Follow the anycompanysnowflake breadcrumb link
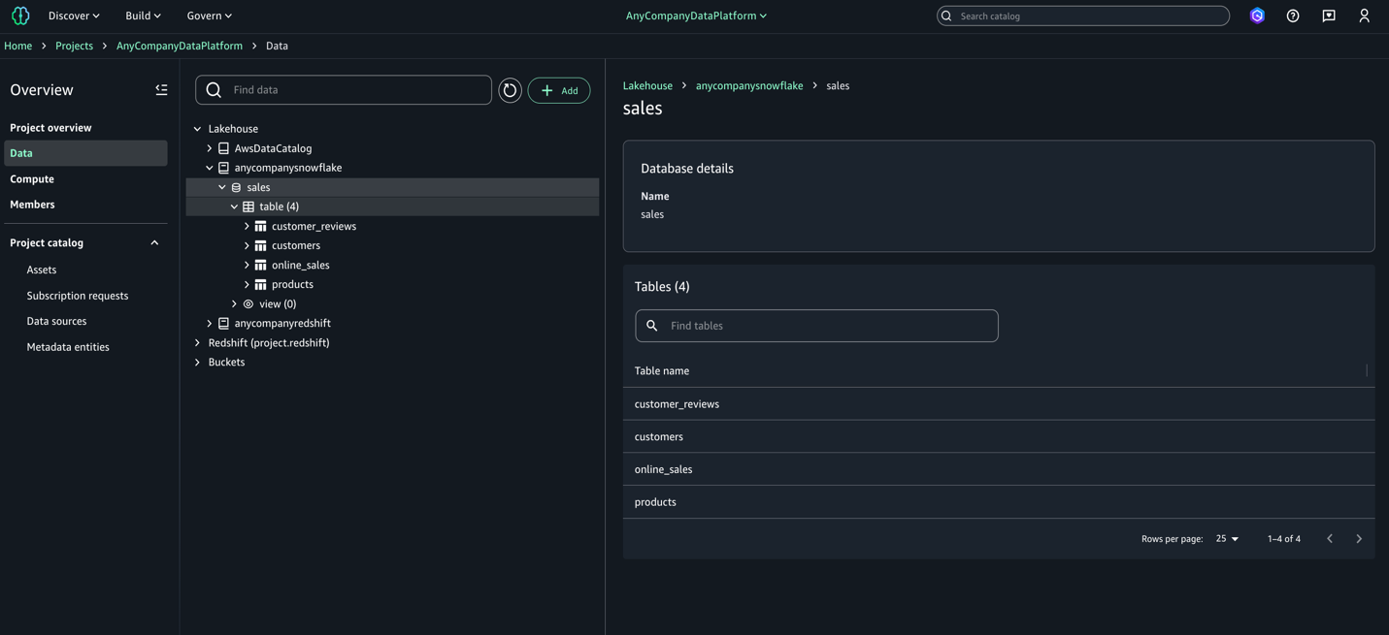 (x=748, y=85)
